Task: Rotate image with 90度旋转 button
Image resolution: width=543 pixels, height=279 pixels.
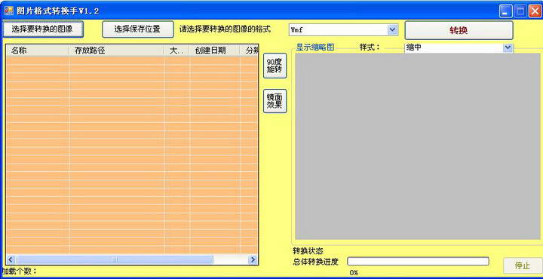Action: click(275, 66)
